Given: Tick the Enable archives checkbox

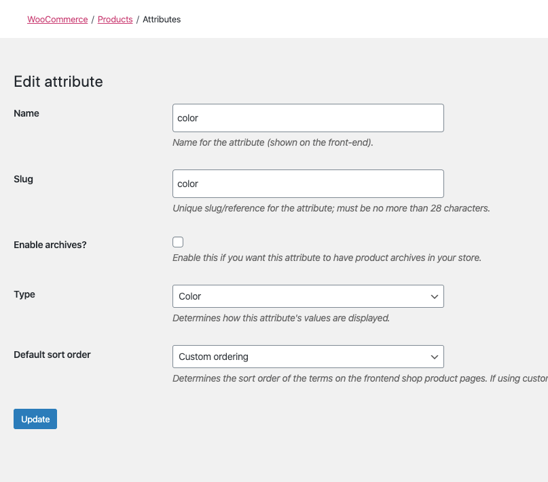Looking at the screenshot, I should (178, 242).
